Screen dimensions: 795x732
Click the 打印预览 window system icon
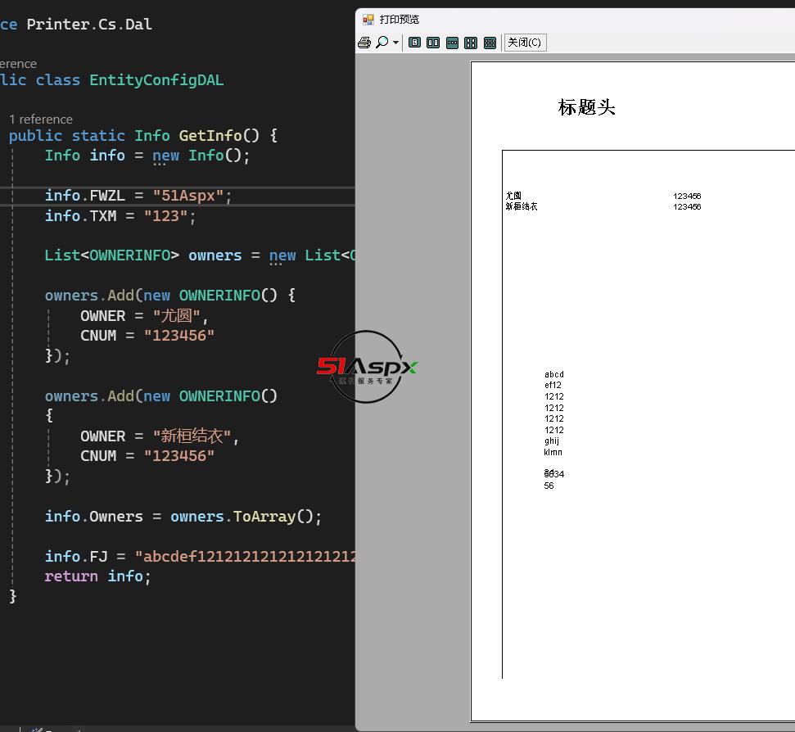tap(368, 19)
